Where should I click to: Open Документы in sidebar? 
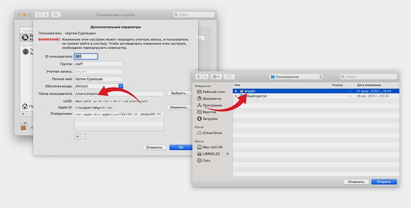(x=209, y=99)
